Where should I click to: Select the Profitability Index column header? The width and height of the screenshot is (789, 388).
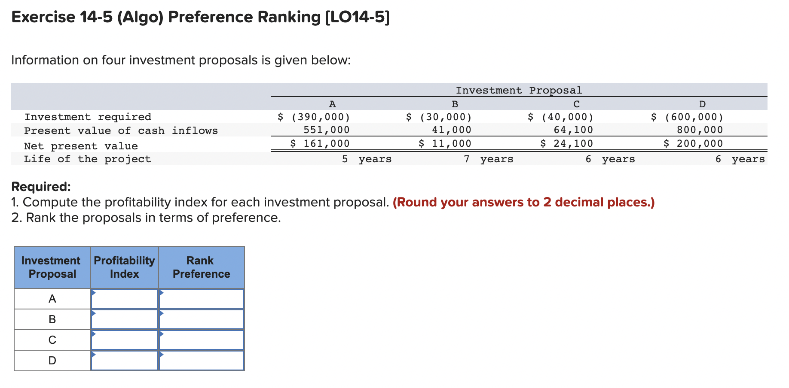coord(124,267)
